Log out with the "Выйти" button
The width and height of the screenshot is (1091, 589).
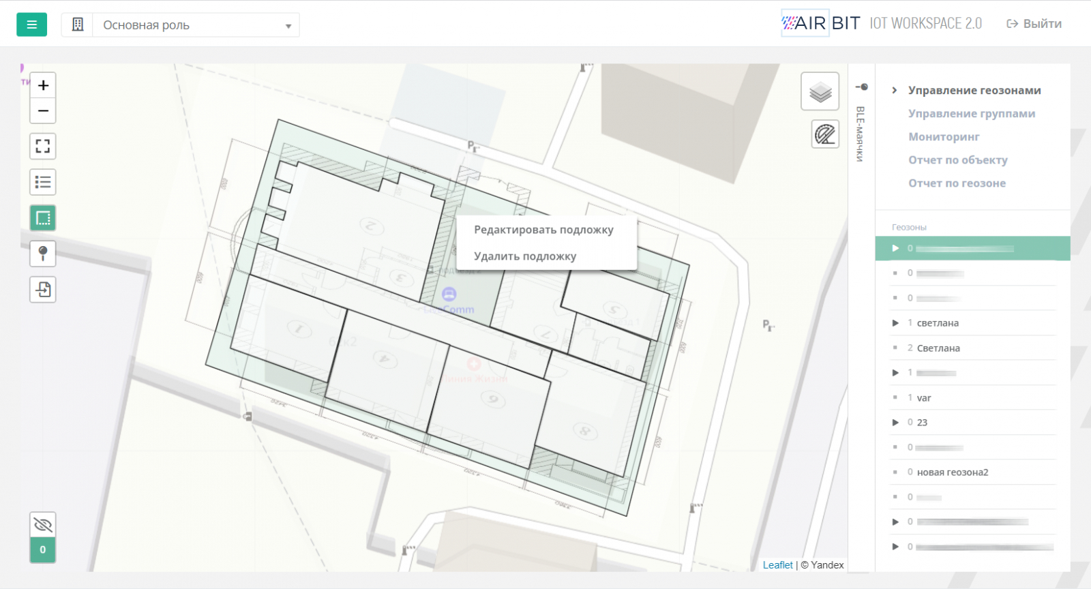pyautogui.click(x=1034, y=24)
